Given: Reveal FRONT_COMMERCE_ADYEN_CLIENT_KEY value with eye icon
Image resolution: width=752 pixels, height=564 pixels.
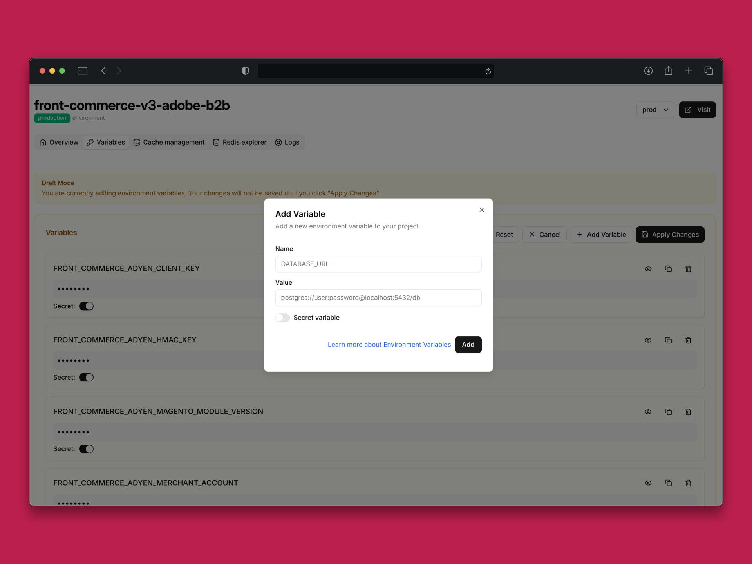Looking at the screenshot, I should coord(648,269).
